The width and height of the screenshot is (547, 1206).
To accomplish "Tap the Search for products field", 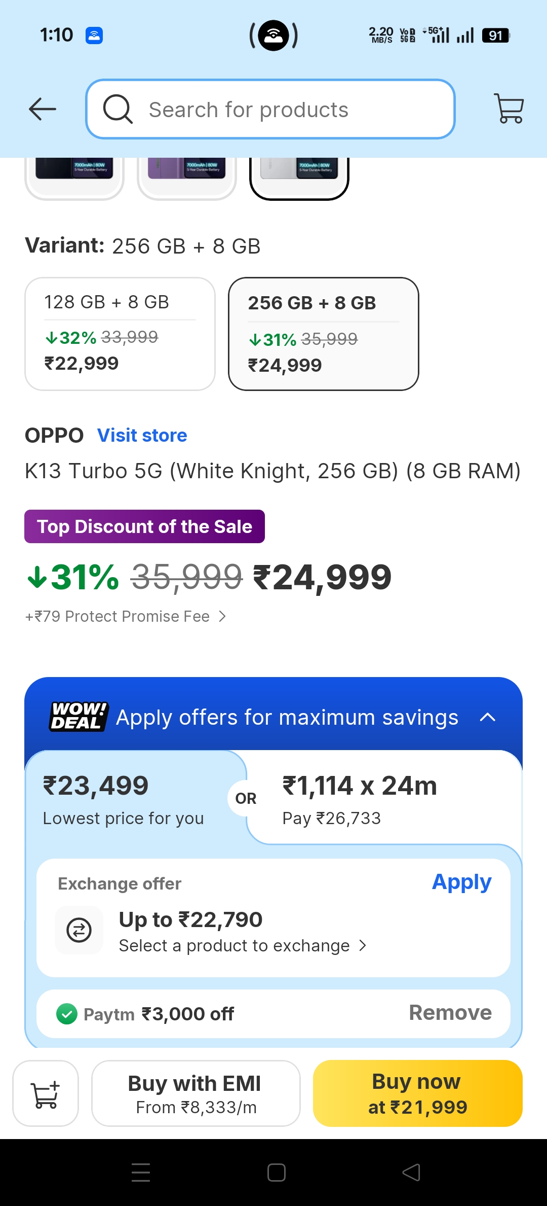I will pos(284,109).
